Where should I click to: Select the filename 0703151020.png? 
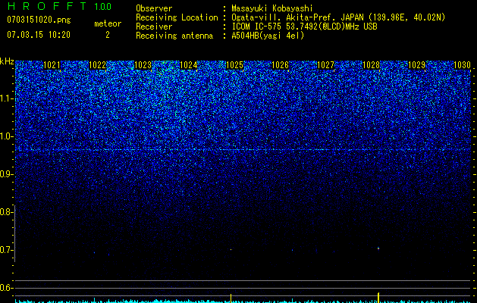39,20
